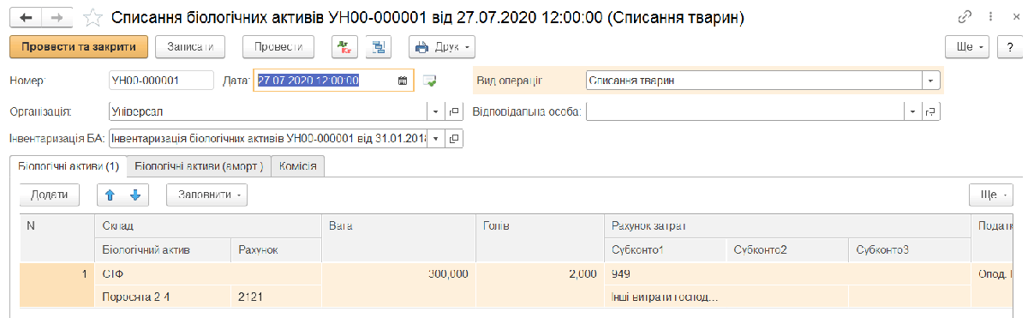Select the heads value 2,000
The height and width of the screenshot is (318, 1028).
(x=540, y=274)
